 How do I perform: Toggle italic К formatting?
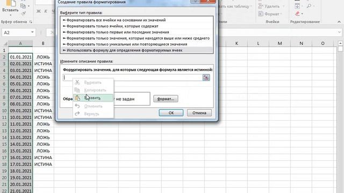tap(46, 11)
